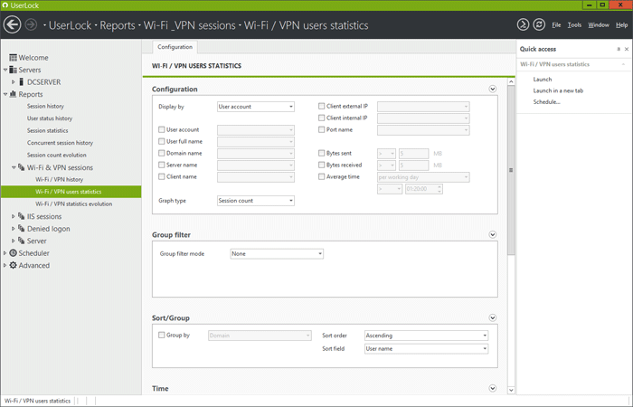Open Session count evolution report
633x407 pixels.
(x=56, y=155)
